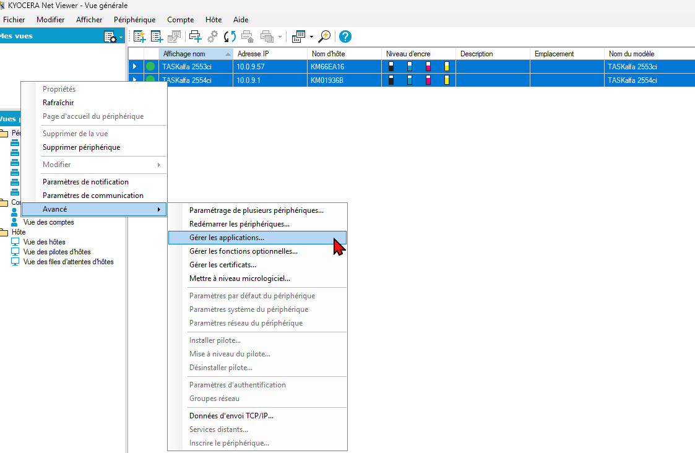Click the Emplacement column header
Screen dimensions: 695x453
[567, 54]
